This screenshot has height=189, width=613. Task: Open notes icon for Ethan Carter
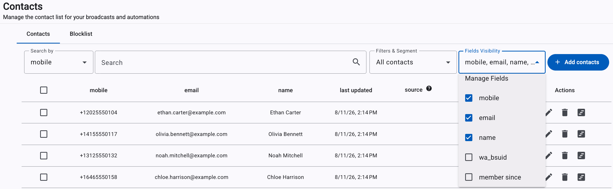click(x=581, y=113)
